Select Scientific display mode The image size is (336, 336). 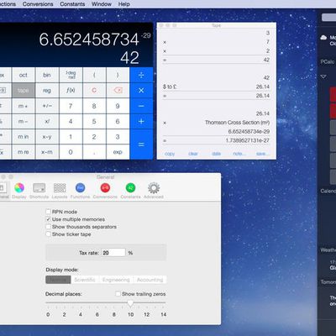coord(85,280)
